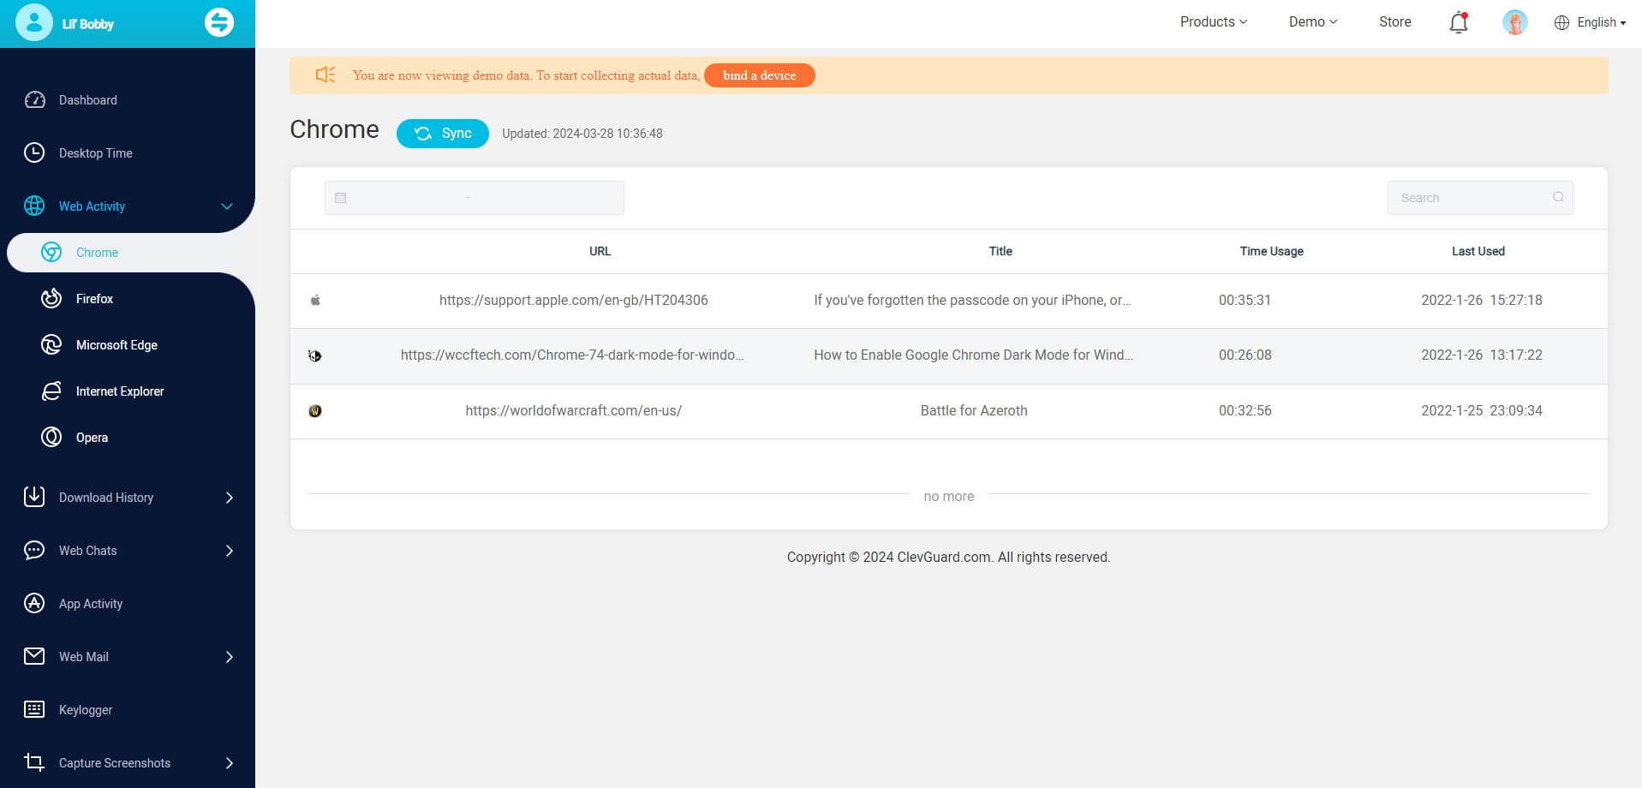1642x788 pixels.
Task: Click the Desktop Time clock icon
Action: (34, 153)
